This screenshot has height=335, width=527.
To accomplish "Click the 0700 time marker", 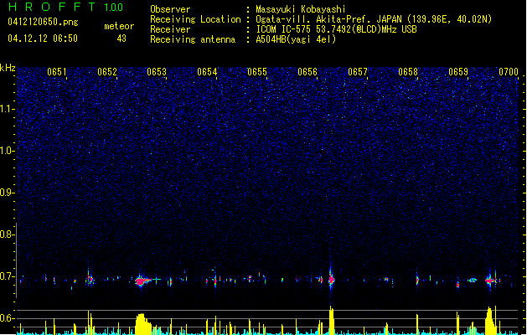I will pyautogui.click(x=509, y=72).
